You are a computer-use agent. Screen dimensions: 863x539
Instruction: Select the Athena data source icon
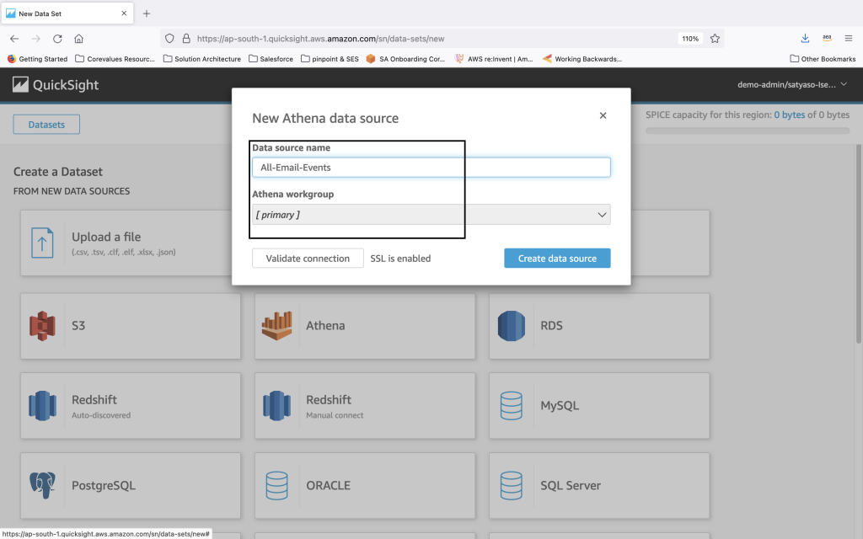[x=276, y=326]
